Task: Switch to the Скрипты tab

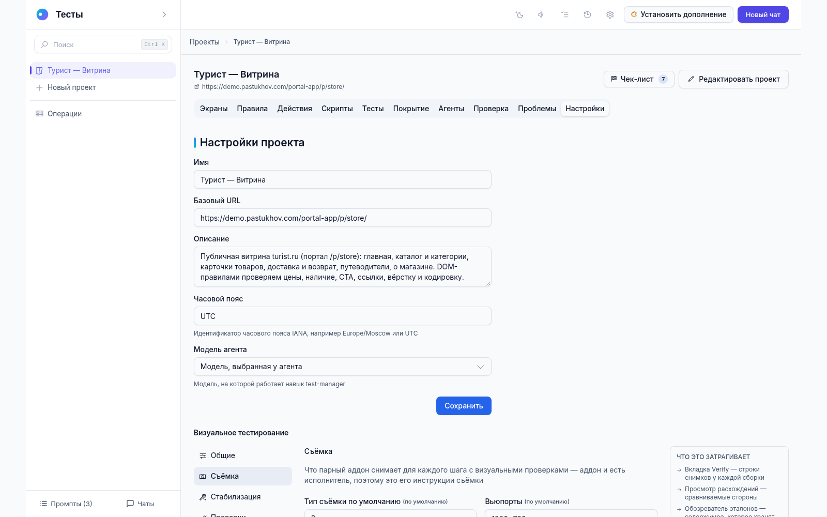Action: (337, 109)
